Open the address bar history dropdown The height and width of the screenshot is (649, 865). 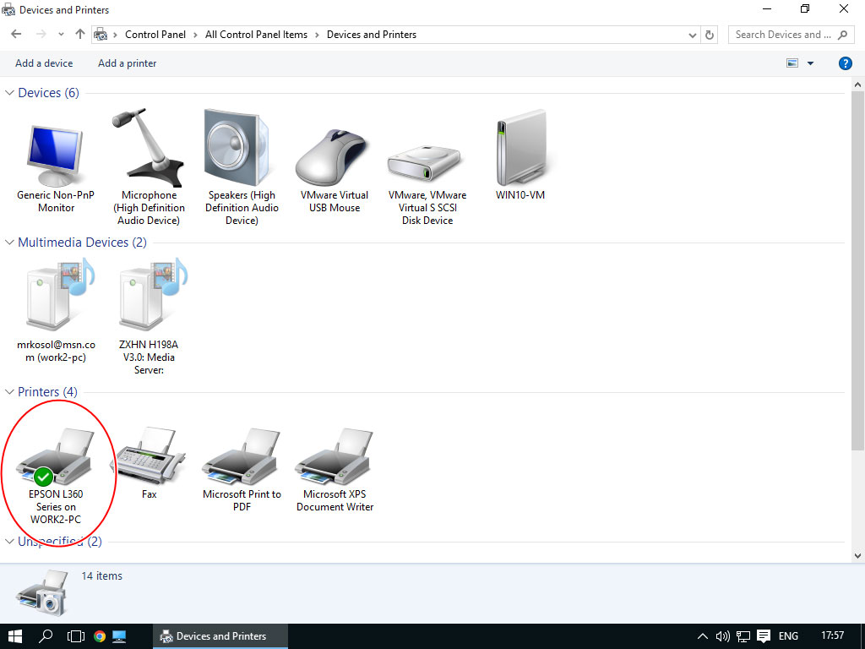pyautogui.click(x=693, y=35)
